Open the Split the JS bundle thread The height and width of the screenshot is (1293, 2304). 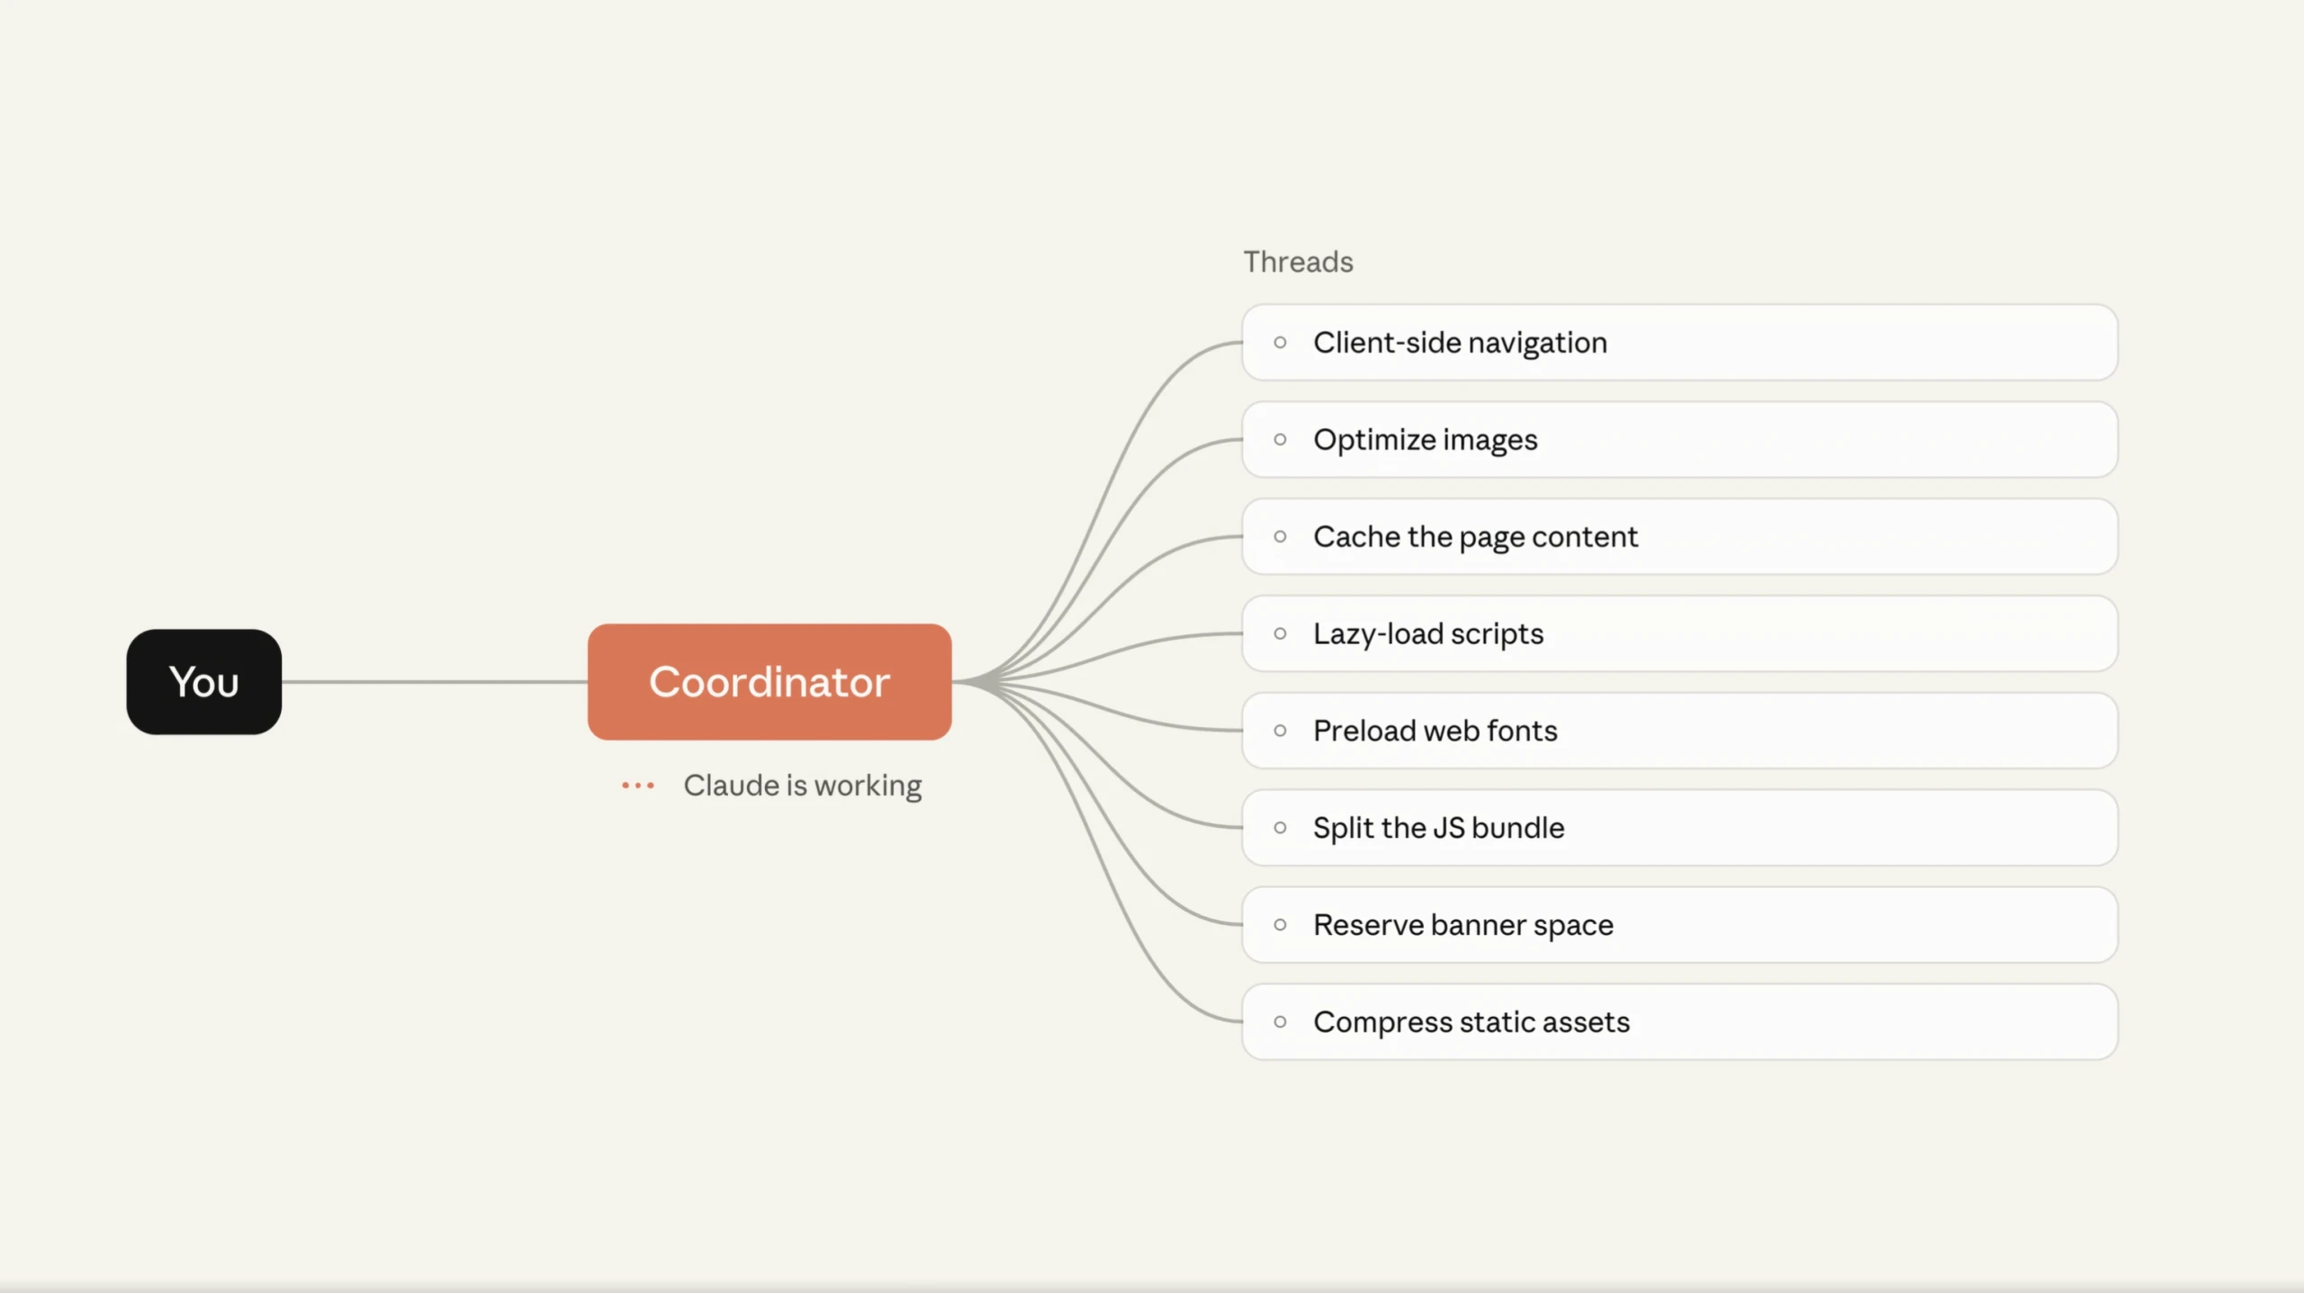(1679, 828)
